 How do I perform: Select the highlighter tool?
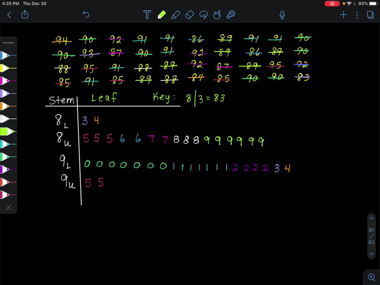[176, 15]
